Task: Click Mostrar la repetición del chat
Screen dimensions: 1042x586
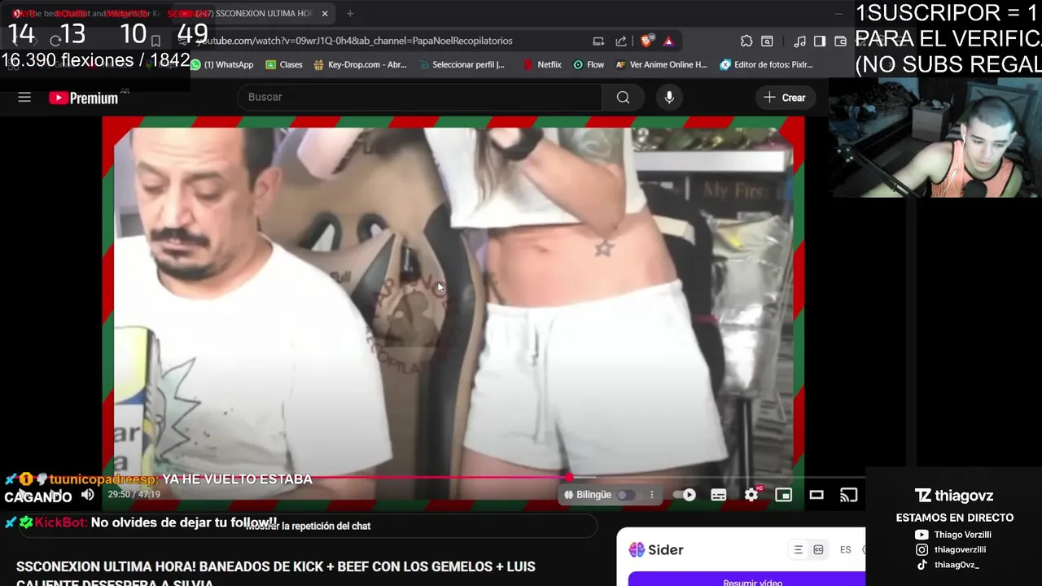Action: click(308, 526)
